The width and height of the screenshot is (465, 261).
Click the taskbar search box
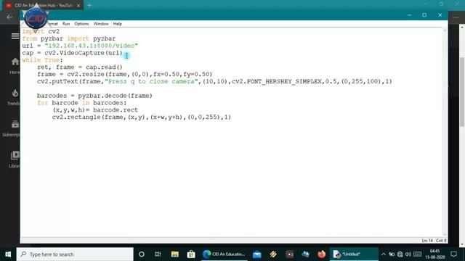tap(75, 254)
